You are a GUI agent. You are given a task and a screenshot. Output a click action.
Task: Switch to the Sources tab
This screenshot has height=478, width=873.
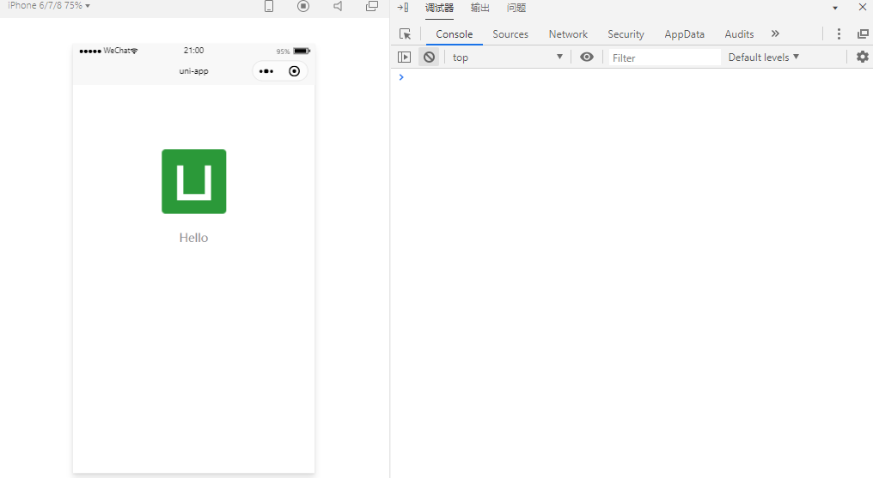[x=510, y=34]
